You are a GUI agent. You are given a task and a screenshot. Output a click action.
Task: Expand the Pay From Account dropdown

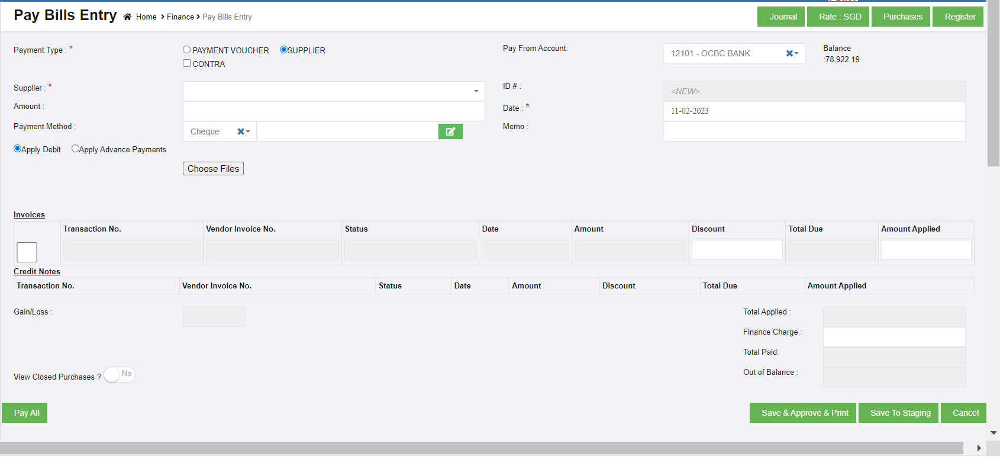pos(797,53)
